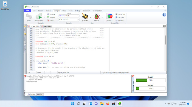This screenshot has width=192, height=107.
Task: Expand the PCH 16 bit compiler dropdown
Action: (78, 20)
